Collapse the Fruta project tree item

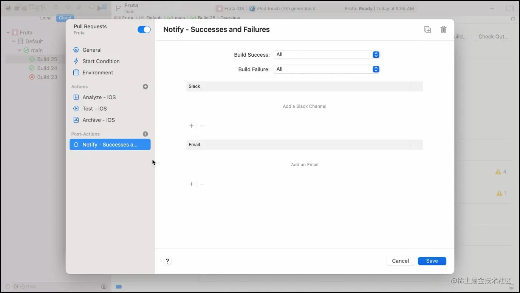[8, 32]
